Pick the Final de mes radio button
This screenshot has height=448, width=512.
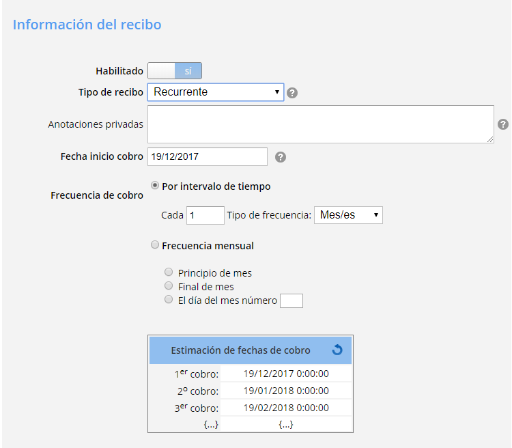pyautogui.click(x=169, y=286)
